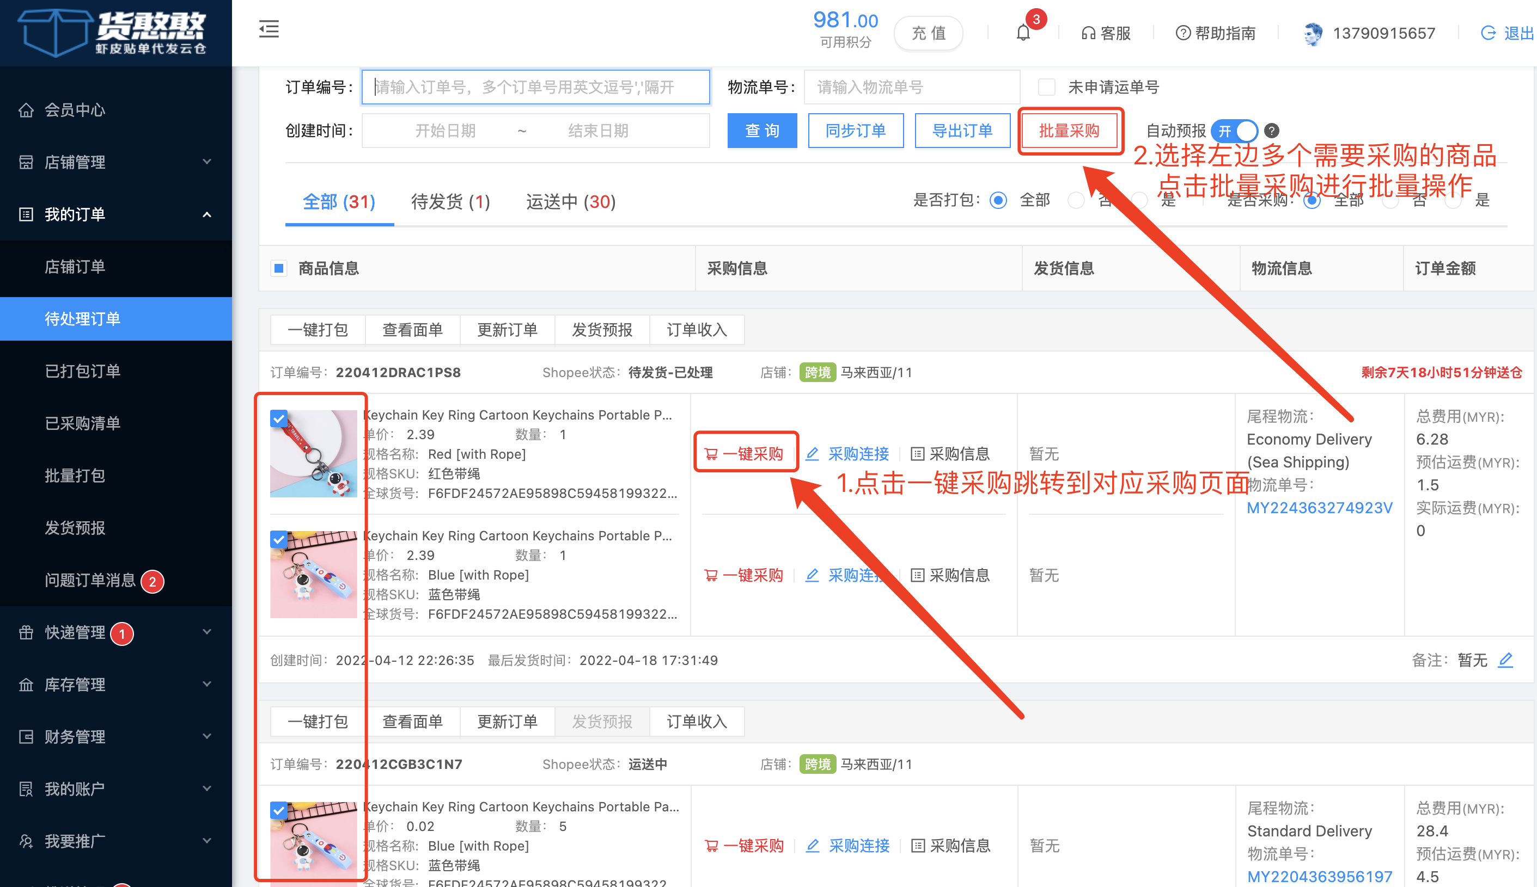Click the 退出 logout icon
This screenshot has width=1537, height=887.
pyautogui.click(x=1488, y=33)
